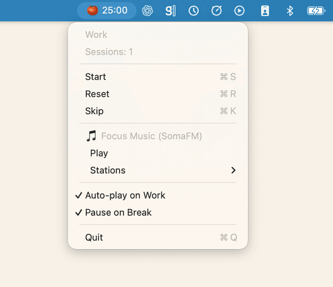Click the charging battery icon

point(316,10)
